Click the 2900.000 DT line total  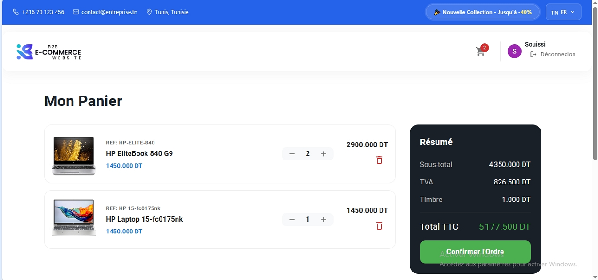click(x=367, y=145)
